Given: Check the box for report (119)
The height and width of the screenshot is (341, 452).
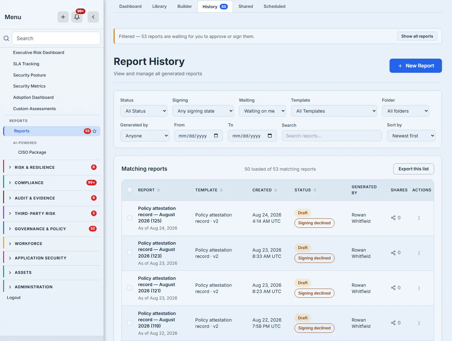Looking at the screenshot, I should click(130, 323).
